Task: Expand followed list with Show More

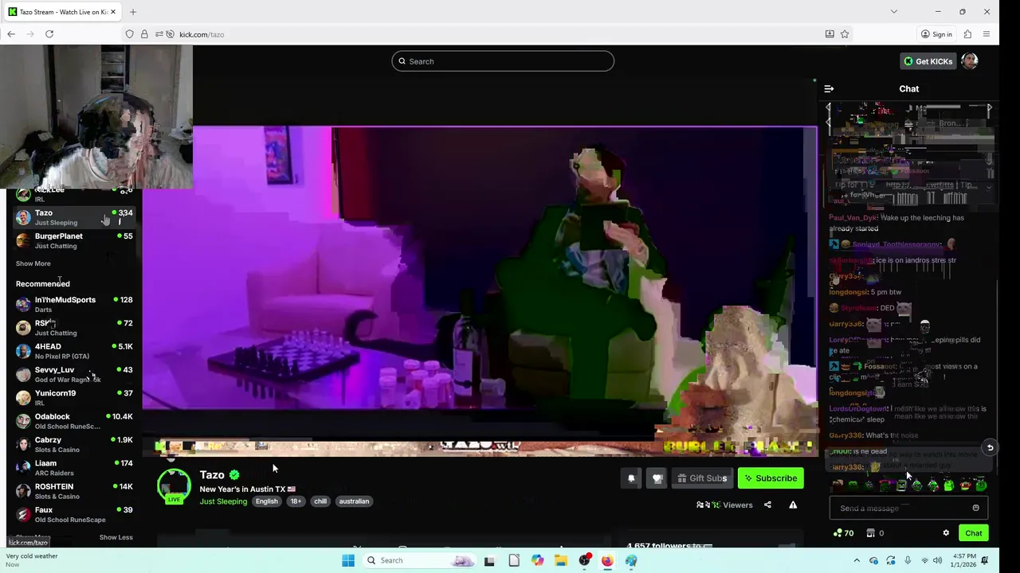Action: pos(33,263)
